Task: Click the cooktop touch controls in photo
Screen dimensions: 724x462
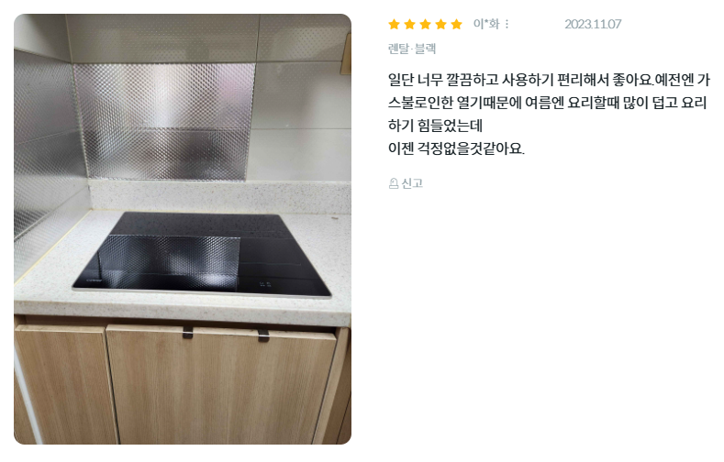Action: click(x=264, y=284)
